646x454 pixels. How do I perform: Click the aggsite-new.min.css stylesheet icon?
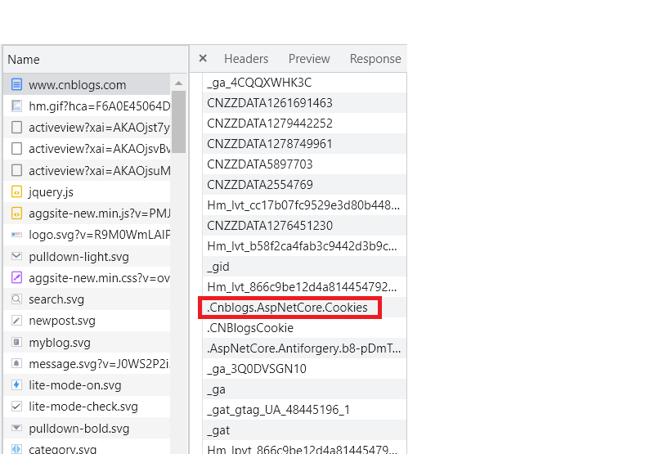(16, 277)
